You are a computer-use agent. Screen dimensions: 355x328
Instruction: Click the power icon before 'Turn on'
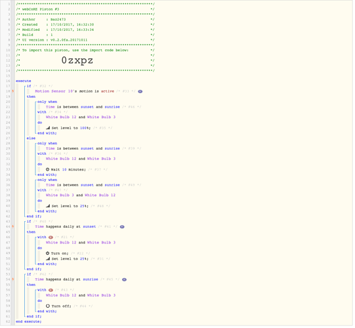pyautogui.click(x=48, y=254)
